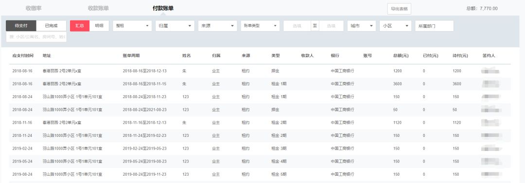Click the 银行 column header
525x183 pixels.
tap(335, 56)
